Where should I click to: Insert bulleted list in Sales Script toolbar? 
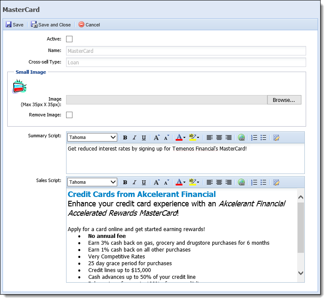coord(263,182)
